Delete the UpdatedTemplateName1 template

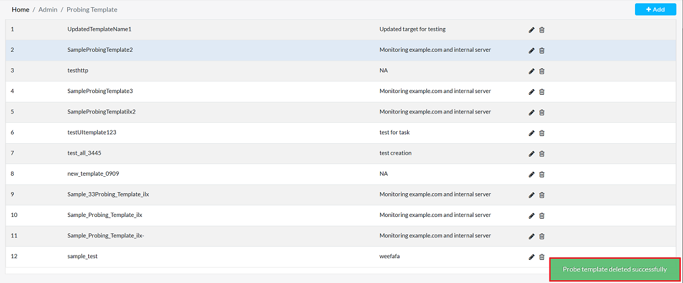tap(542, 30)
